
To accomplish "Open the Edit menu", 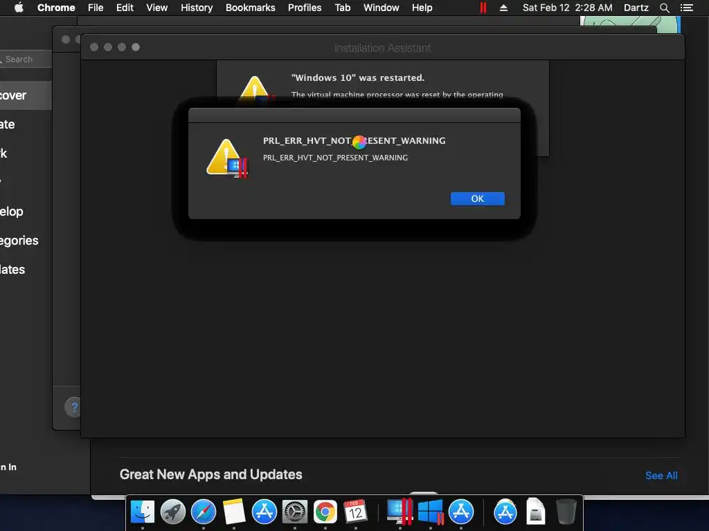I will (x=125, y=8).
